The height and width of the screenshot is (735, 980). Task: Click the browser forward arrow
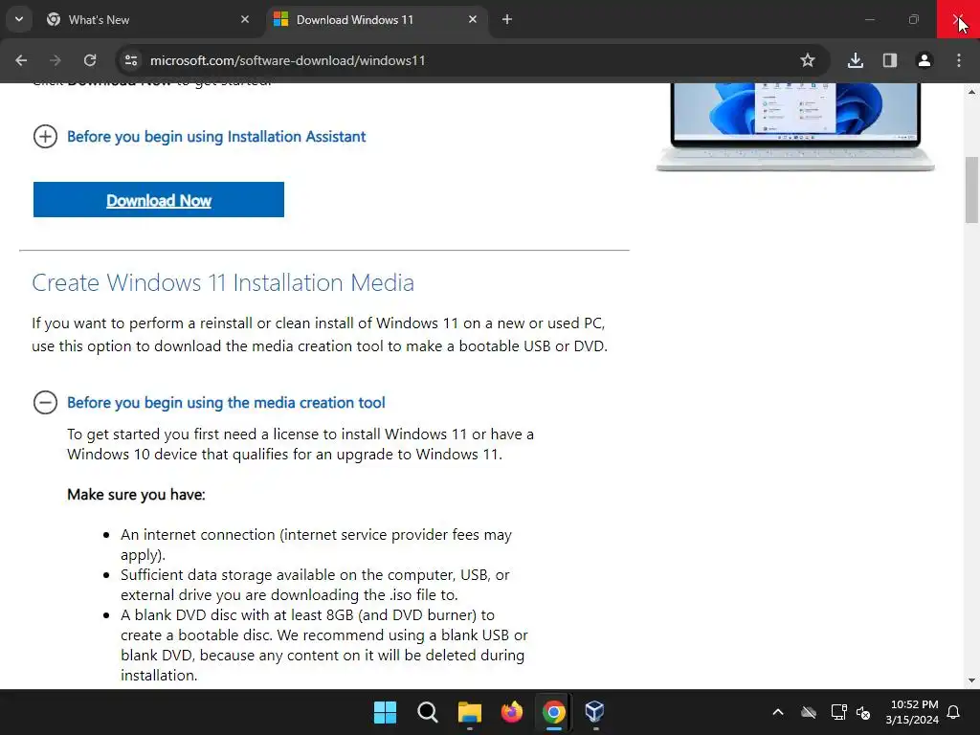click(x=56, y=60)
